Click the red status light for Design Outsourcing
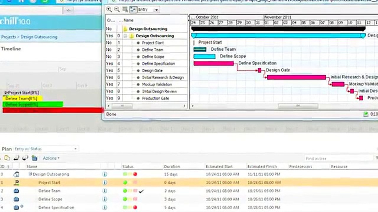This screenshot has height=212, width=378. [x=135, y=174]
